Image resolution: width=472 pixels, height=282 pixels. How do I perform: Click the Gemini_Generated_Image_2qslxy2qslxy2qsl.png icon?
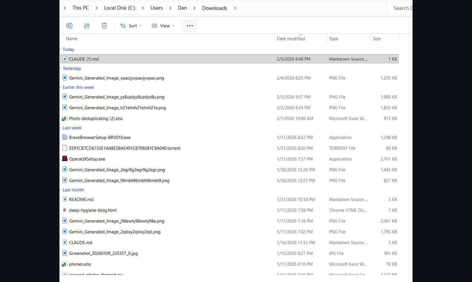coord(65,232)
